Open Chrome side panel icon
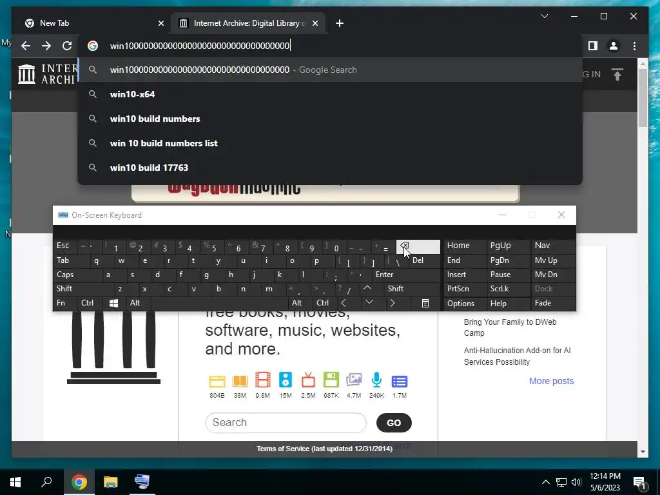660x495 pixels. point(593,46)
